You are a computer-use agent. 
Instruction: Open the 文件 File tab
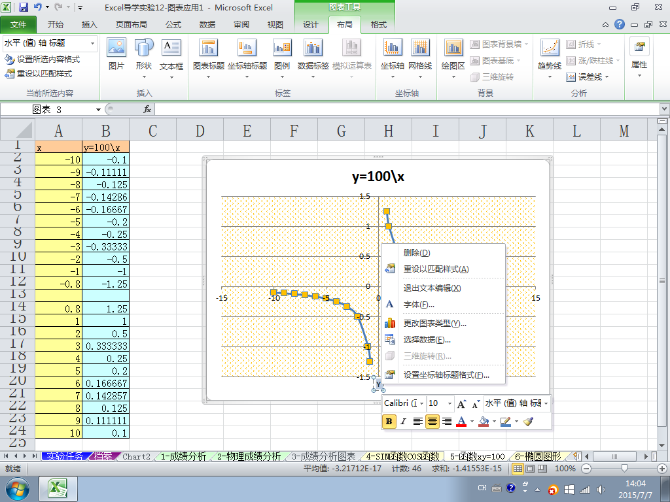[x=18, y=25]
